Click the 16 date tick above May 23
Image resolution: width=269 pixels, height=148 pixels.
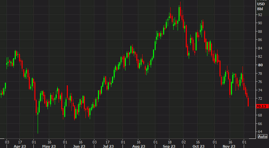coord(49,142)
